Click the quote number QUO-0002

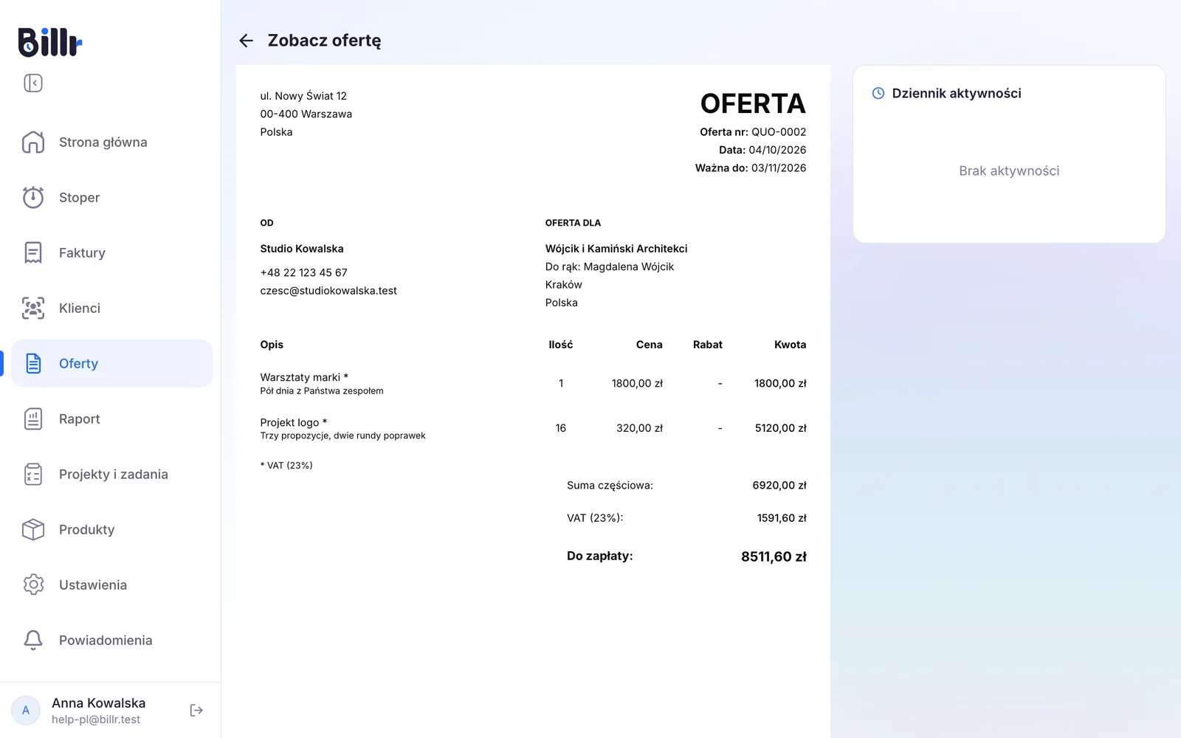[x=779, y=132]
